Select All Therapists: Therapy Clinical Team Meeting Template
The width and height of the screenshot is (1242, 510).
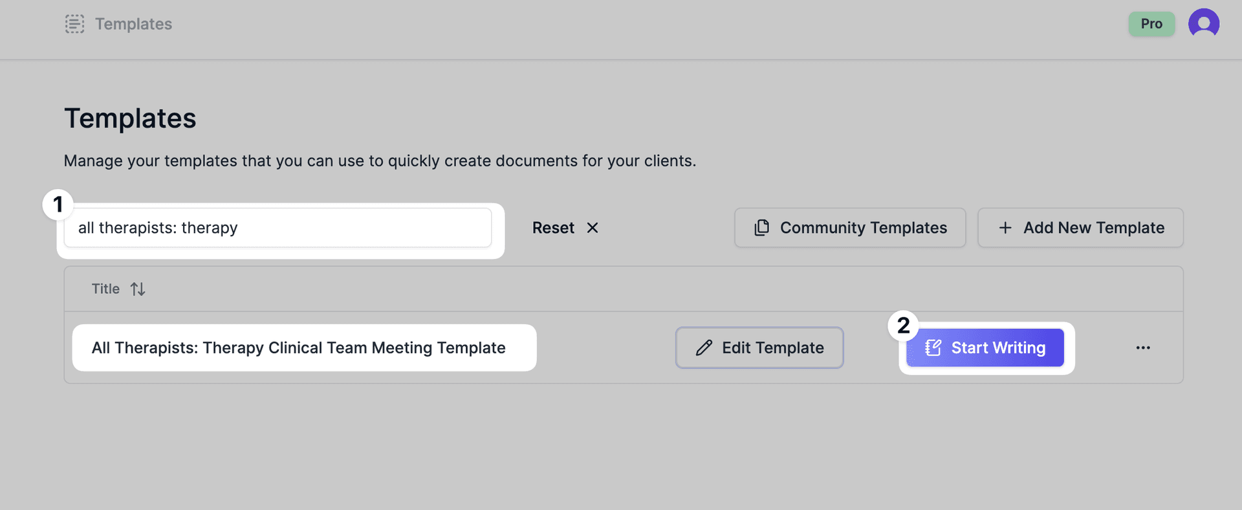click(298, 348)
